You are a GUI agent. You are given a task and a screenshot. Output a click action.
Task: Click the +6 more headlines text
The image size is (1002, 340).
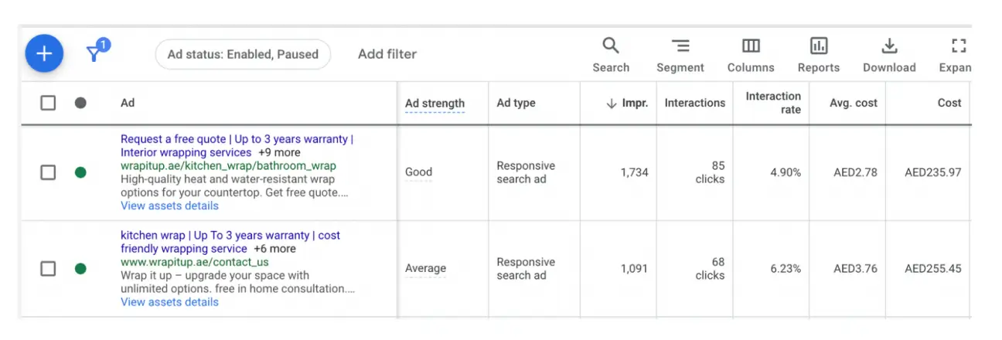(x=274, y=249)
